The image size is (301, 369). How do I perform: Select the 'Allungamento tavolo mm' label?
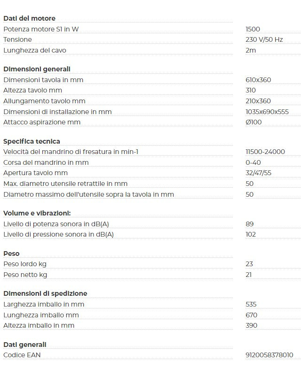pyautogui.click(x=44, y=101)
